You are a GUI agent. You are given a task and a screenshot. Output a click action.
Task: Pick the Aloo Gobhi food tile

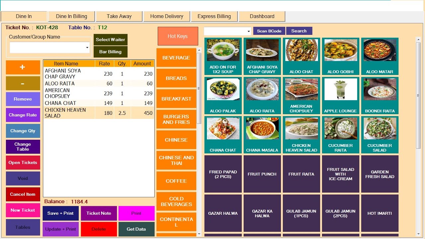click(x=340, y=56)
